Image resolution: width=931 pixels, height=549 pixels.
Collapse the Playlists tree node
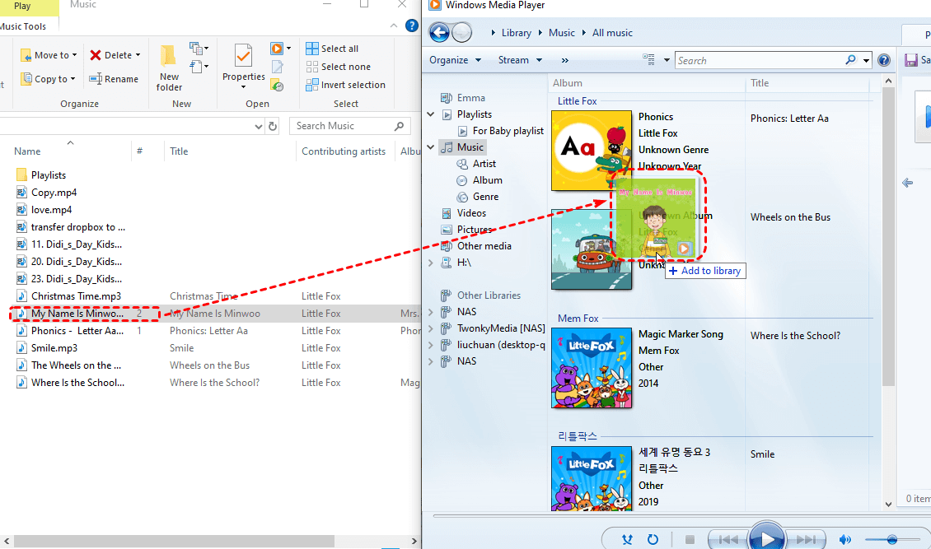coord(431,114)
